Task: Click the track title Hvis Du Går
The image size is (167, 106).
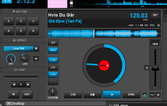Action: pyautogui.click(x=61, y=15)
